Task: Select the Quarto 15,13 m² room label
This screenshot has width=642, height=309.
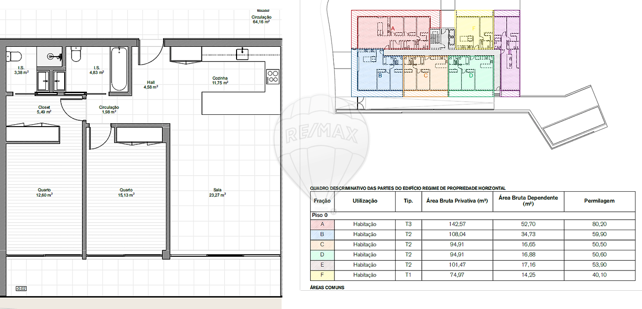Action: tap(126, 192)
